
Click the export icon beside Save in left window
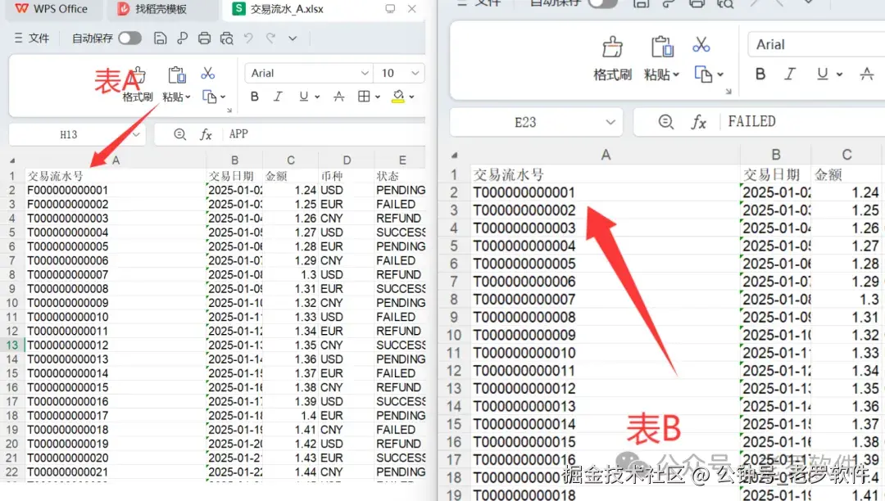point(182,38)
